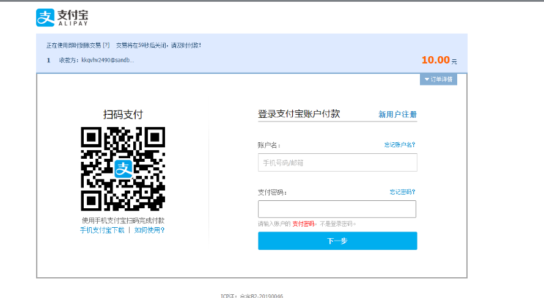Click the Alipay icon inside QR code
This screenshot has height=298, width=544.
[x=123, y=169]
